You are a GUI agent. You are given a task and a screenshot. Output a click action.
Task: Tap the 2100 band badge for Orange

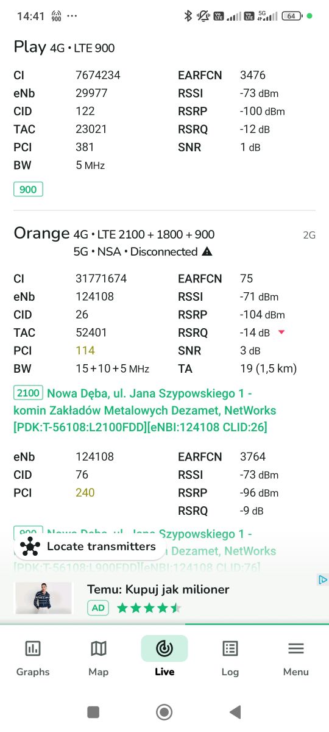(28, 393)
